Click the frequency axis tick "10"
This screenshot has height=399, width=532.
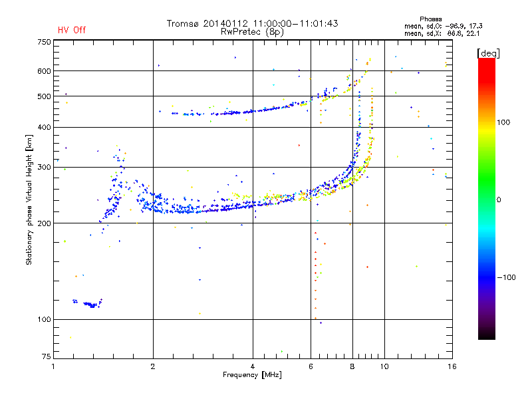pyautogui.click(x=384, y=366)
